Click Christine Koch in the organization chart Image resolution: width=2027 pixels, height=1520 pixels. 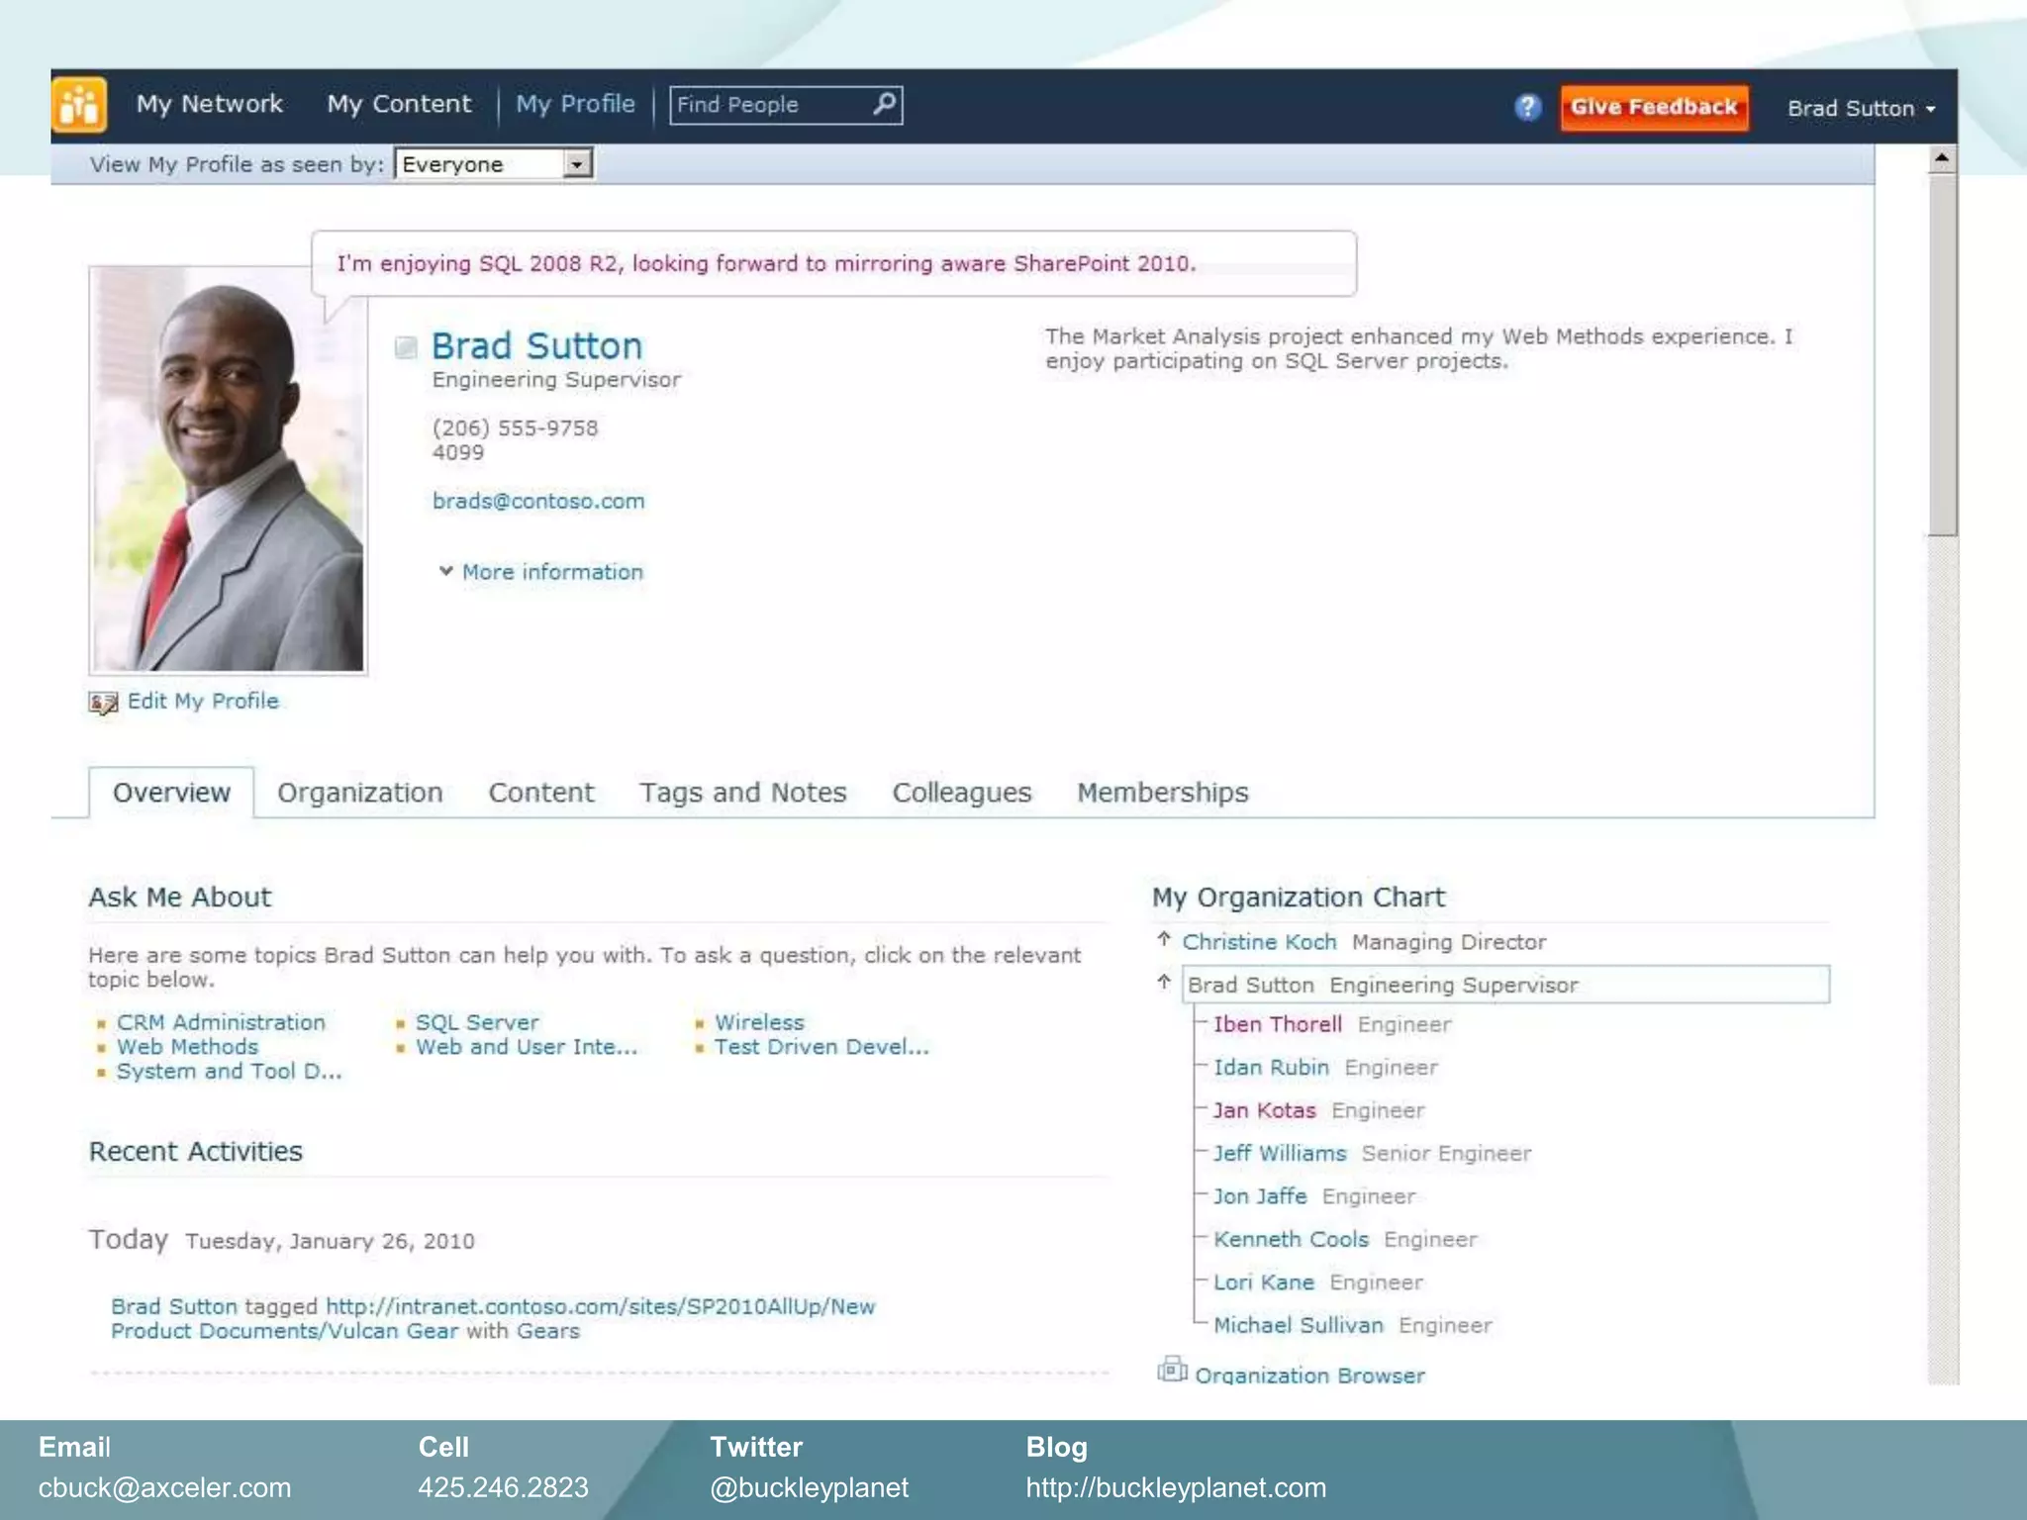[x=1259, y=942]
